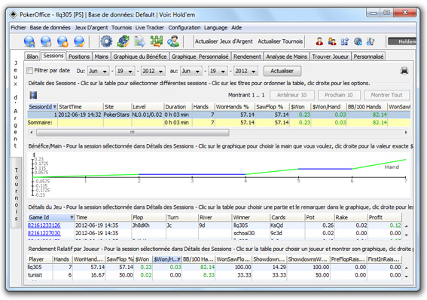Image resolution: width=427 pixels, height=300 pixels.
Task: Click the bar chart arrow toolbar icon
Action: [345, 41]
